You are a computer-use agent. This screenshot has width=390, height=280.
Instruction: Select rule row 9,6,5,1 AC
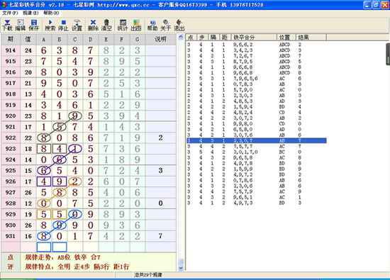click(x=257, y=198)
